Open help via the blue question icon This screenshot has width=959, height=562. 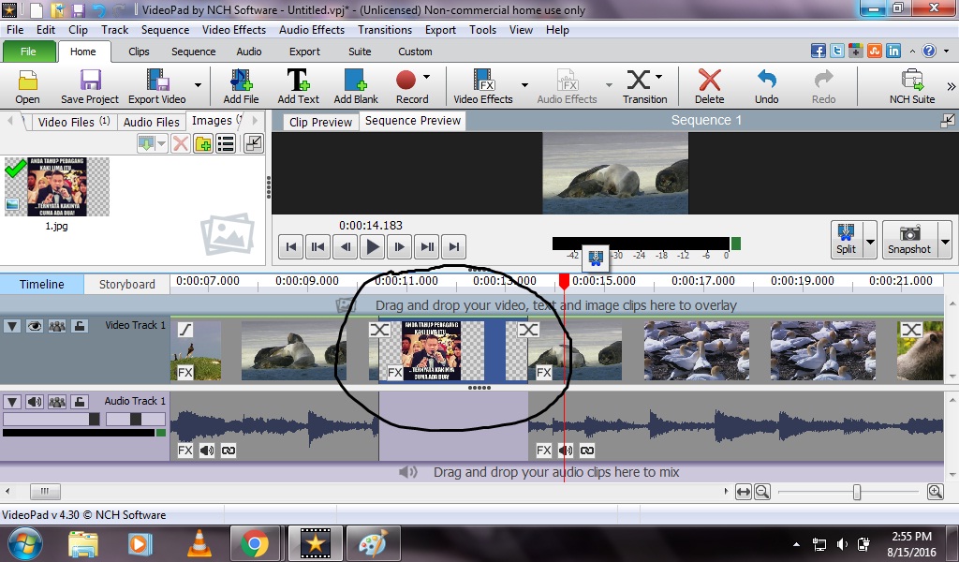click(x=929, y=51)
